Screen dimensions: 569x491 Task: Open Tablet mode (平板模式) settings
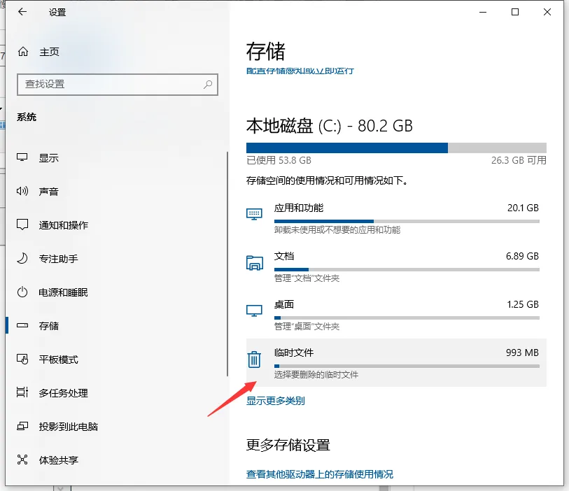click(58, 360)
